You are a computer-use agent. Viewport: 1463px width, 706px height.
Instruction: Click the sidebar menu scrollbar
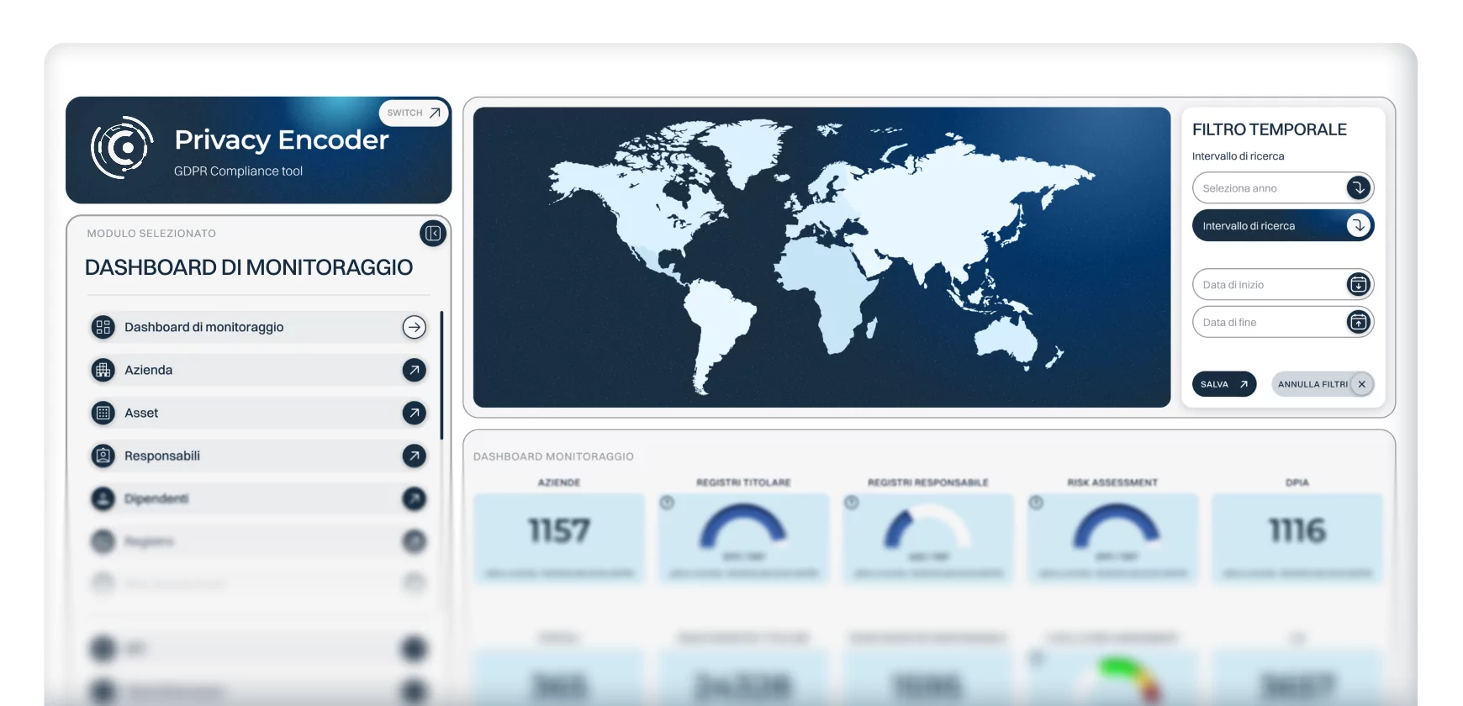(x=441, y=376)
